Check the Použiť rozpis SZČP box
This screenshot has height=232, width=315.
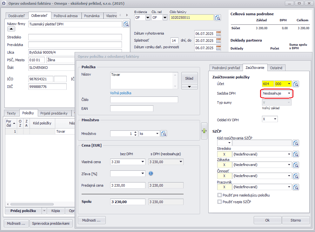coord(219,202)
